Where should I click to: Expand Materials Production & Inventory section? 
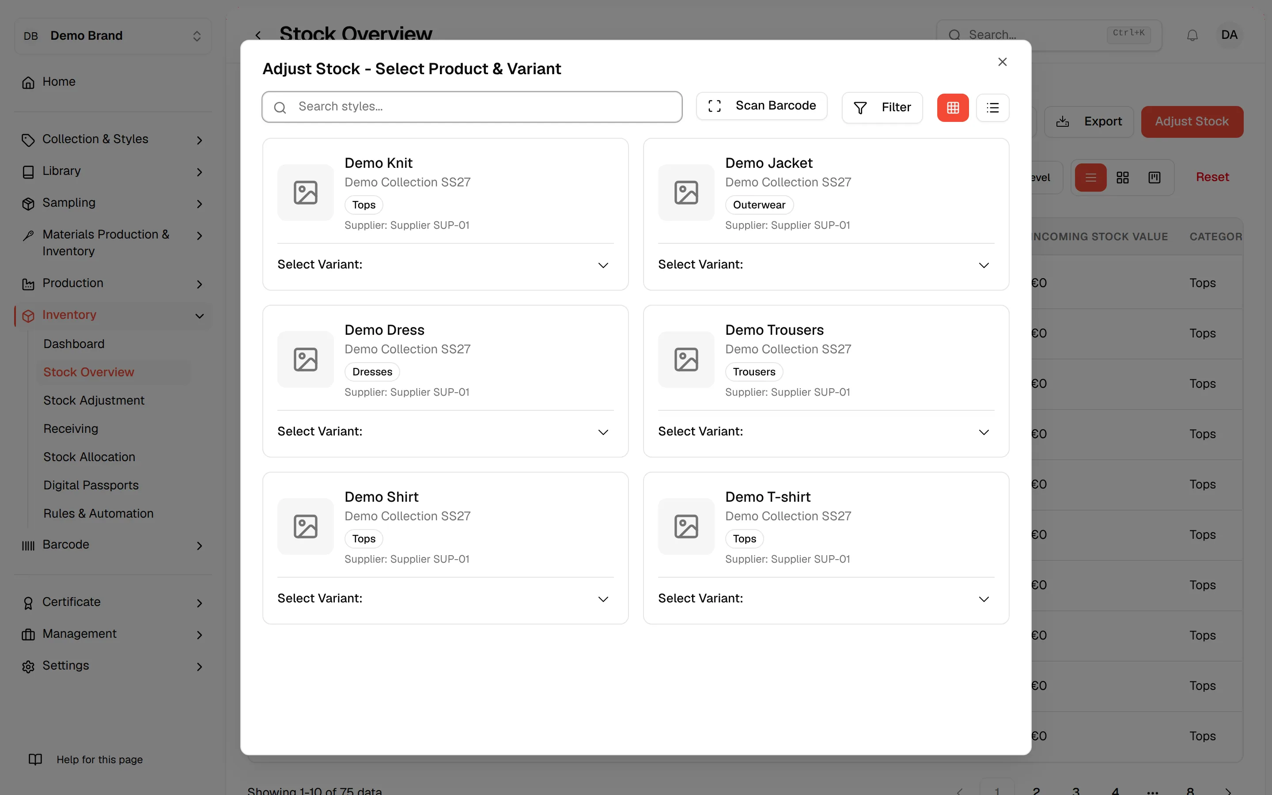113,243
